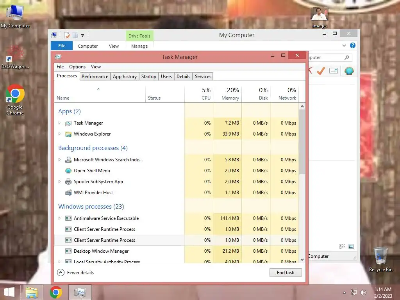The height and width of the screenshot is (300, 400).
Task: Click Task Manager taskbar button
Action: point(80,292)
